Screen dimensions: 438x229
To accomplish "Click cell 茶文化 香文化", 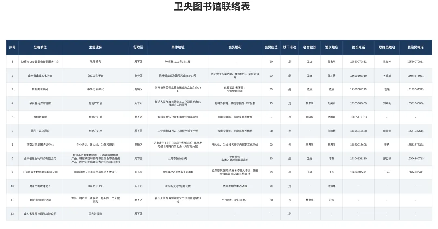I will 95,89.
